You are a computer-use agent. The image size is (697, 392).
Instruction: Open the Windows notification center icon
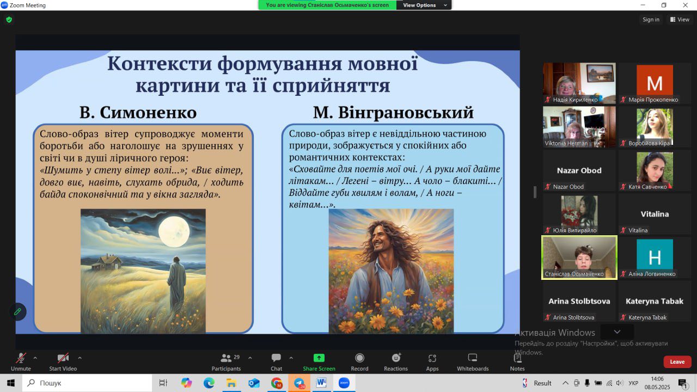(x=684, y=383)
